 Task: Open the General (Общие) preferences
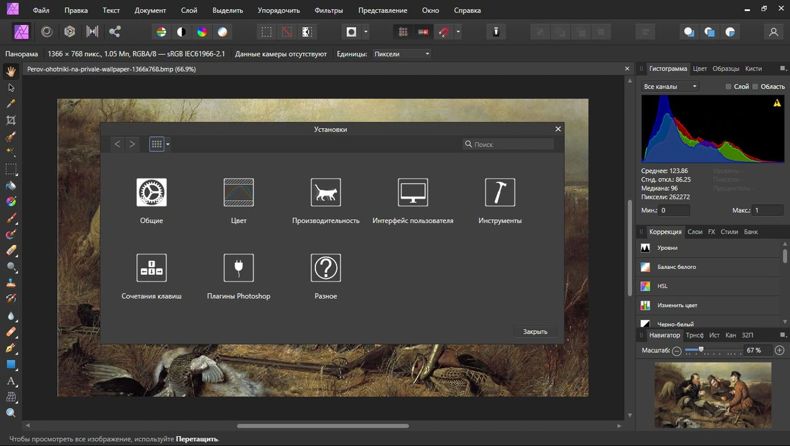151,201
